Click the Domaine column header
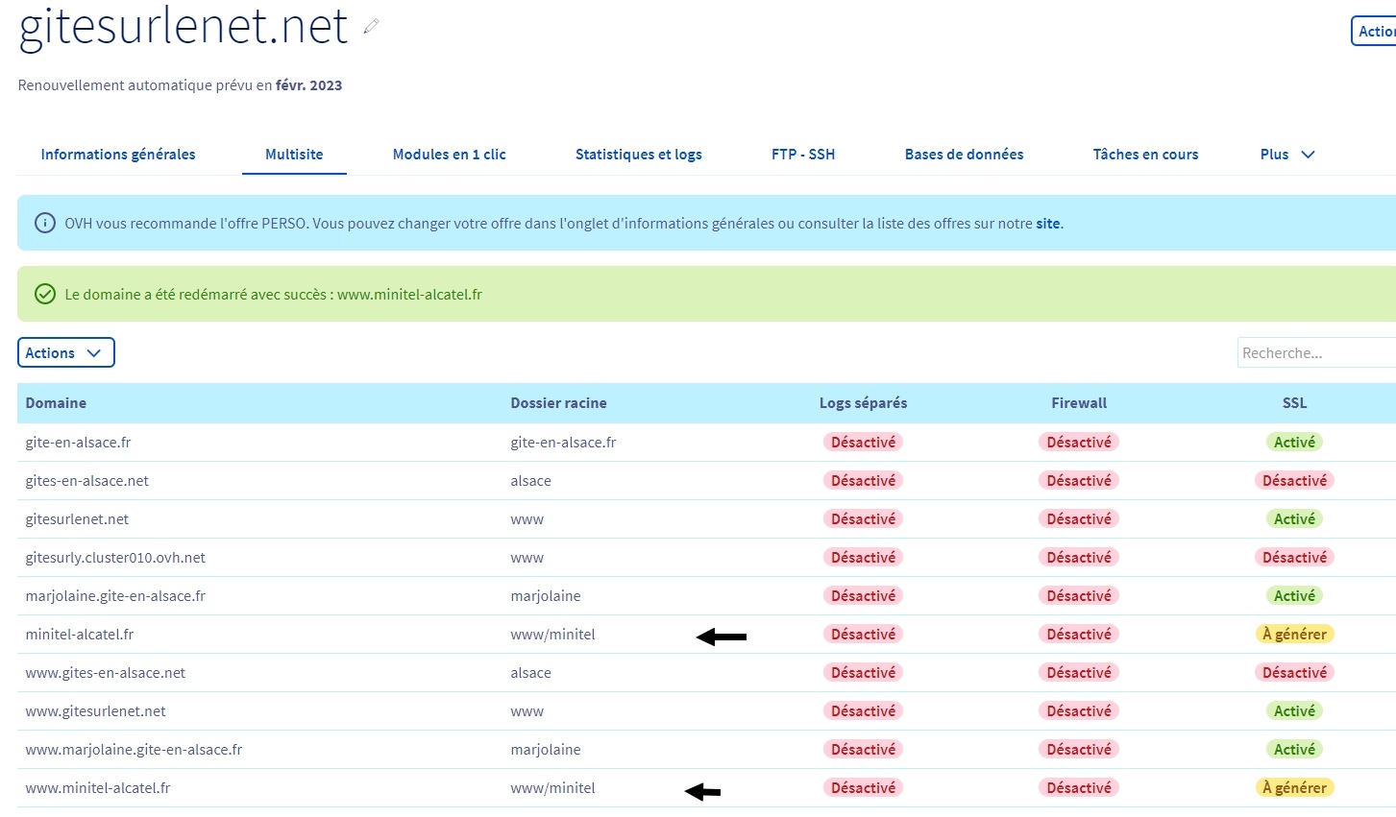Image resolution: width=1396 pixels, height=817 pixels. pos(56,403)
